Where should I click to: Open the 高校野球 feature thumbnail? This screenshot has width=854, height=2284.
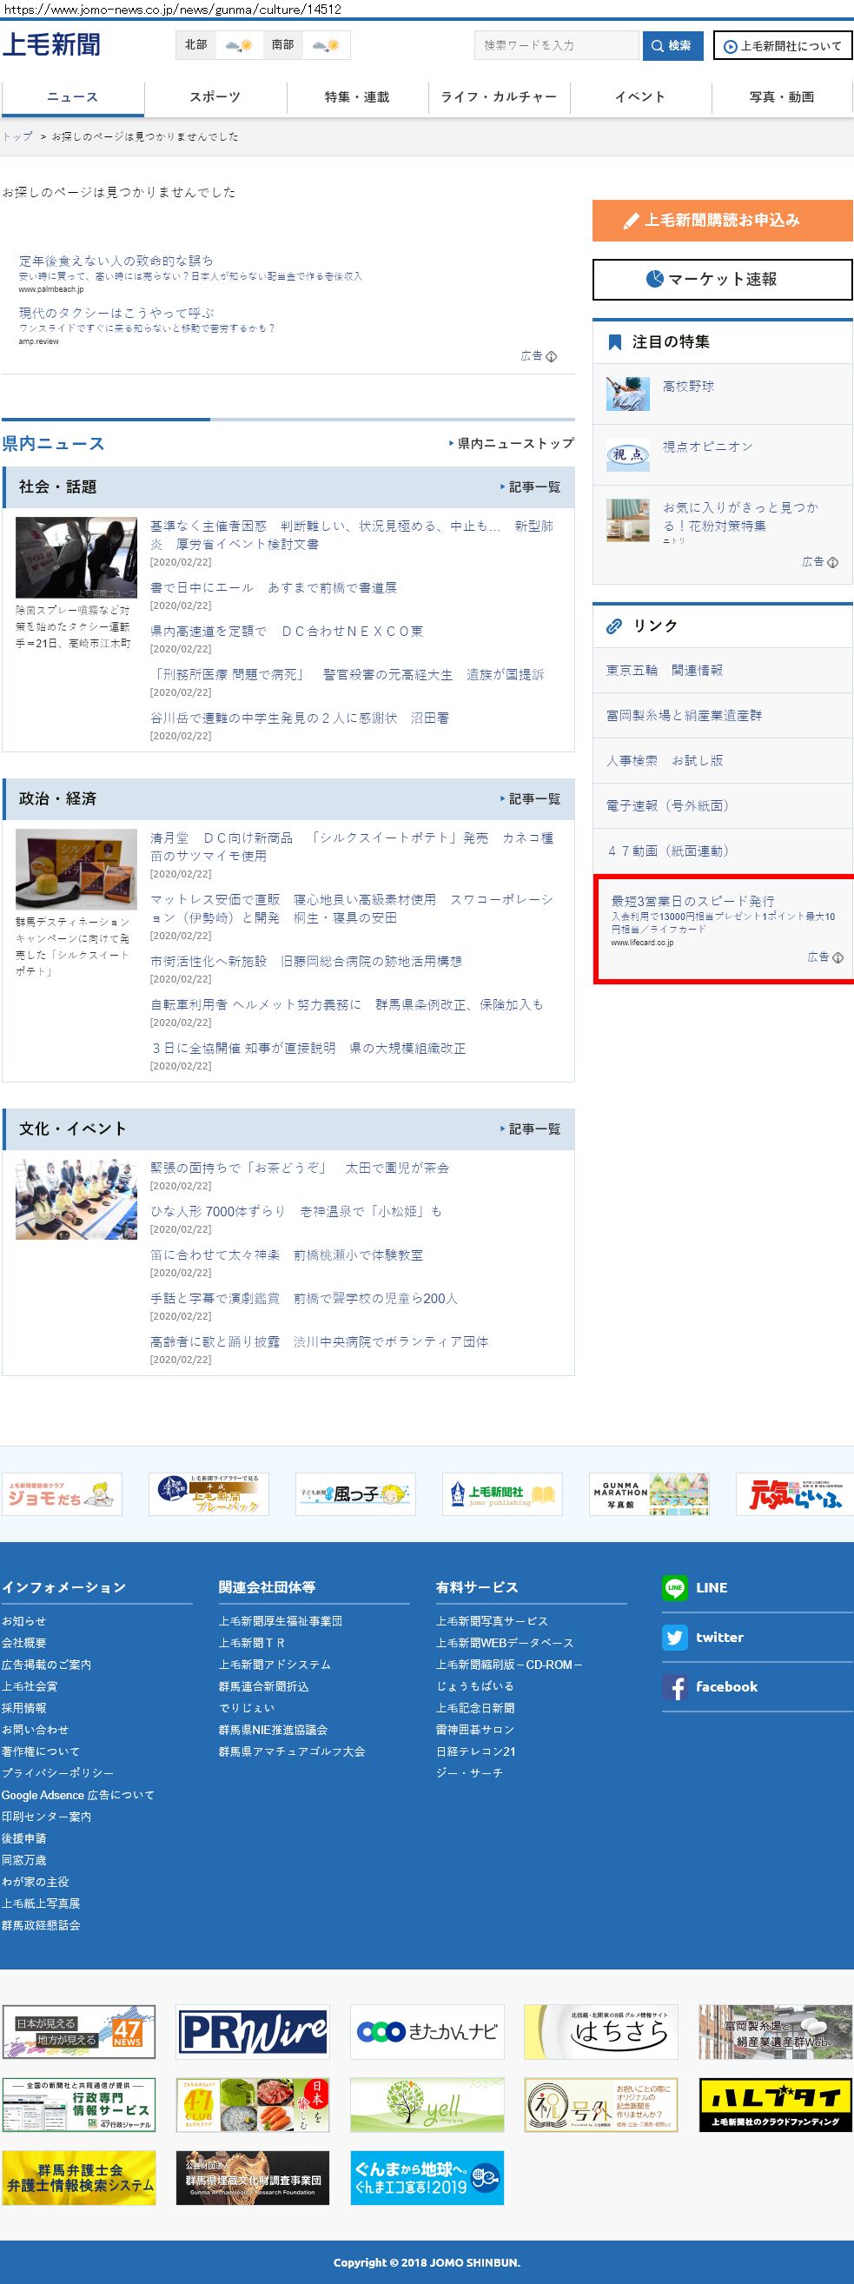point(628,394)
